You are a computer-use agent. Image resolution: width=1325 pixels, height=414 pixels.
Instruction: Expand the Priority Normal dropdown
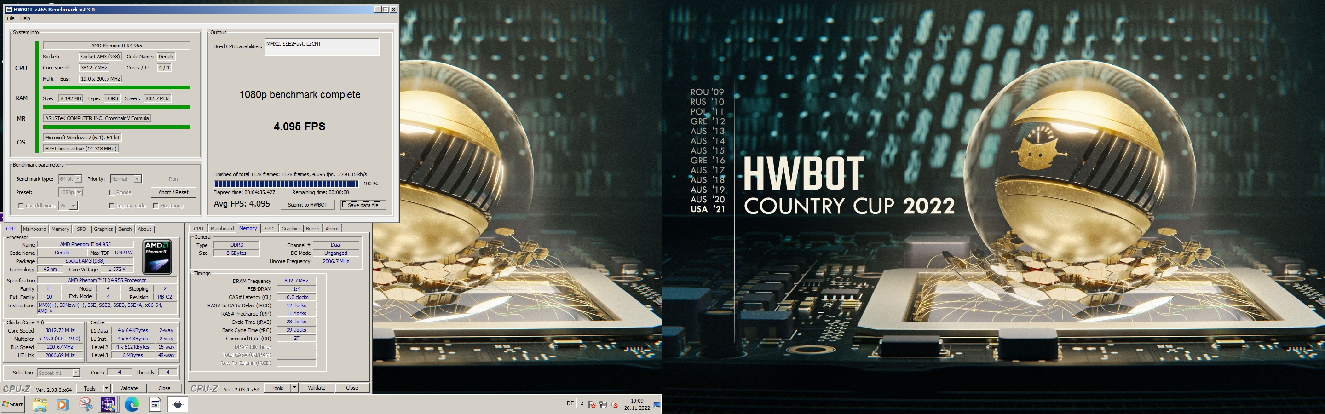coord(138,179)
